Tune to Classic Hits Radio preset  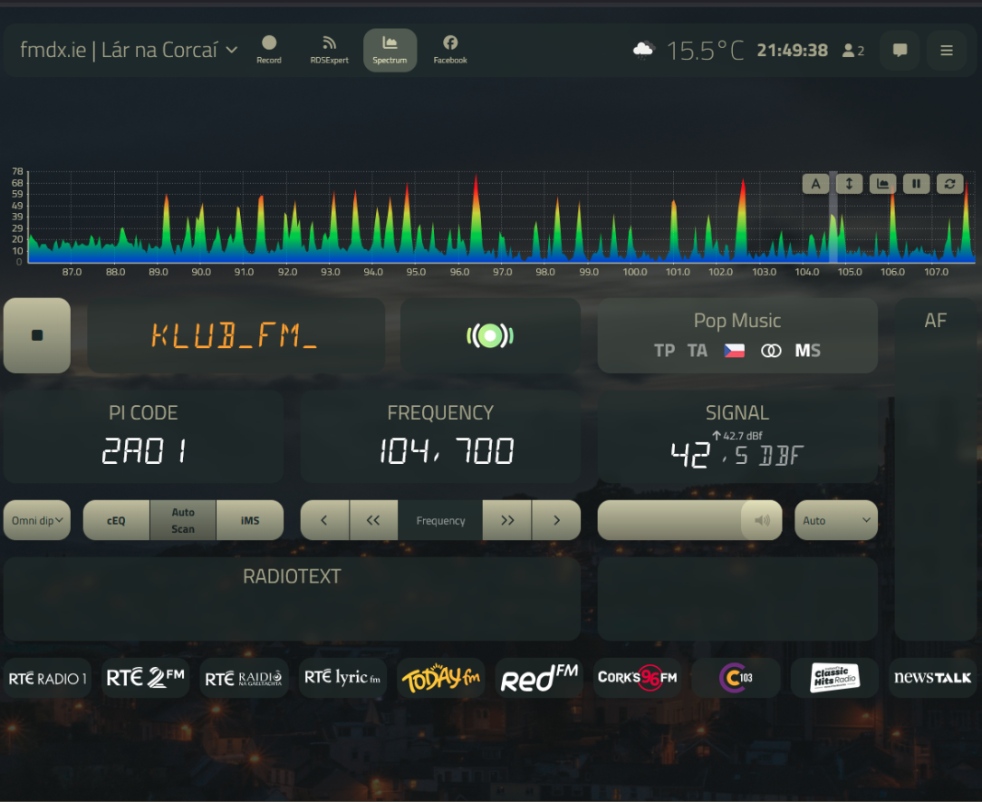click(834, 678)
